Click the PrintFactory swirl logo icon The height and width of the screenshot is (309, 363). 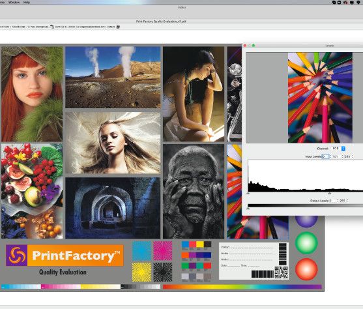[17, 256]
